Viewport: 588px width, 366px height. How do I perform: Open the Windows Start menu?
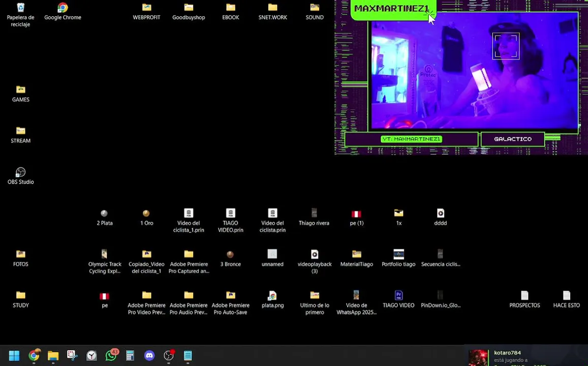click(14, 355)
